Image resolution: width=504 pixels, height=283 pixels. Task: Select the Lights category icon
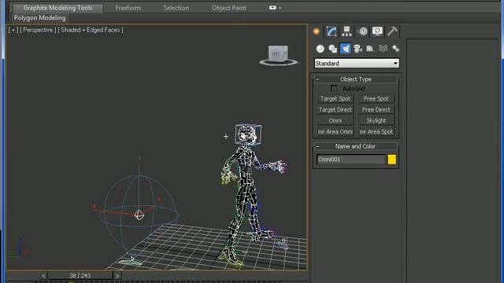[x=345, y=49]
